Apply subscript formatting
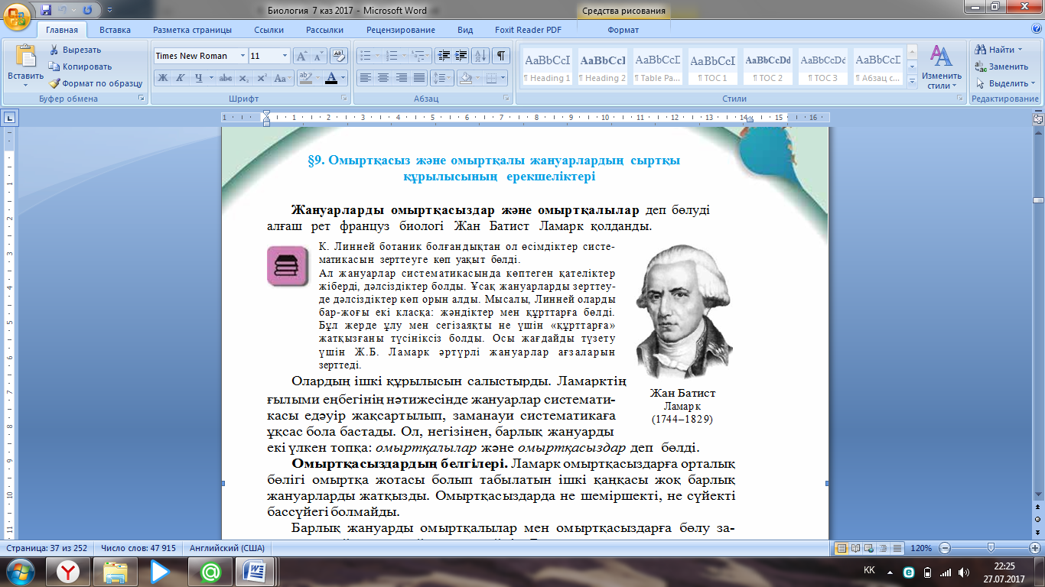The width and height of the screenshot is (1045, 587). (243, 78)
